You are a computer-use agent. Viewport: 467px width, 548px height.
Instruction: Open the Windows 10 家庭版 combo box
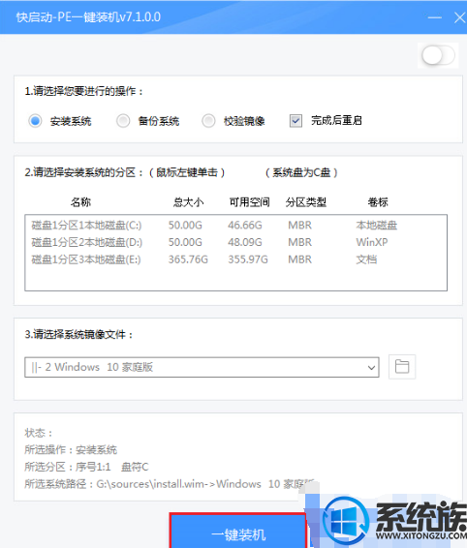point(202,367)
